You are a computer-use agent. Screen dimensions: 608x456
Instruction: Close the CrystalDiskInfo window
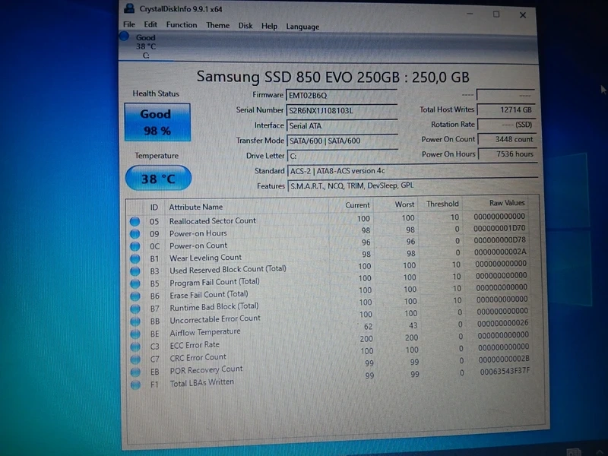(523, 14)
